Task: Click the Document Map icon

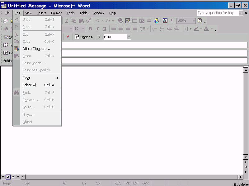Action: pyautogui.click(x=165, y=21)
